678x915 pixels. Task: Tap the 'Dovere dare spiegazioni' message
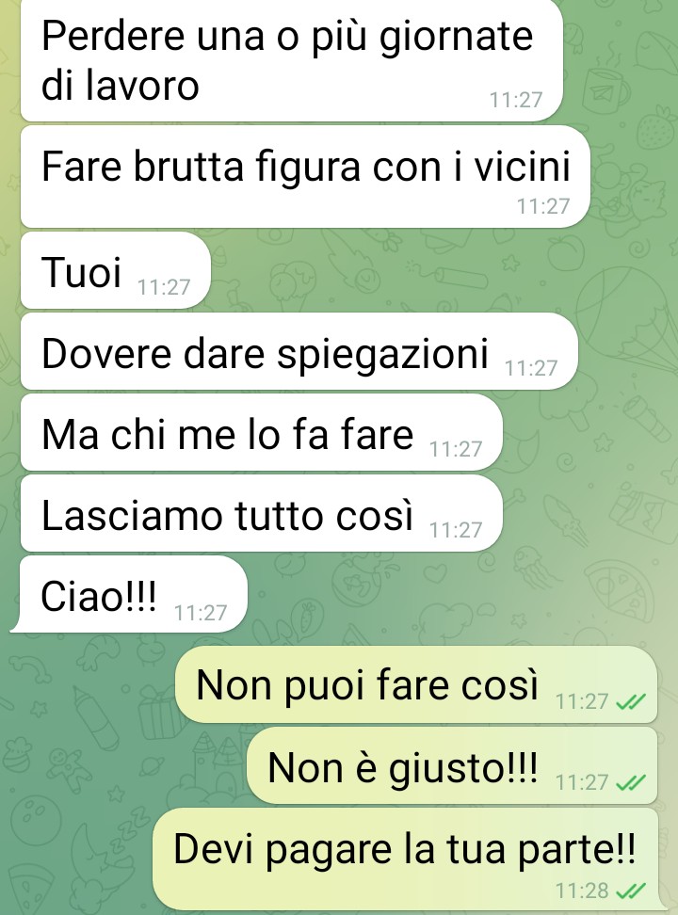[299, 352]
